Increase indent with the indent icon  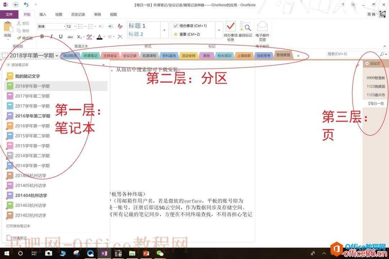(111, 26)
